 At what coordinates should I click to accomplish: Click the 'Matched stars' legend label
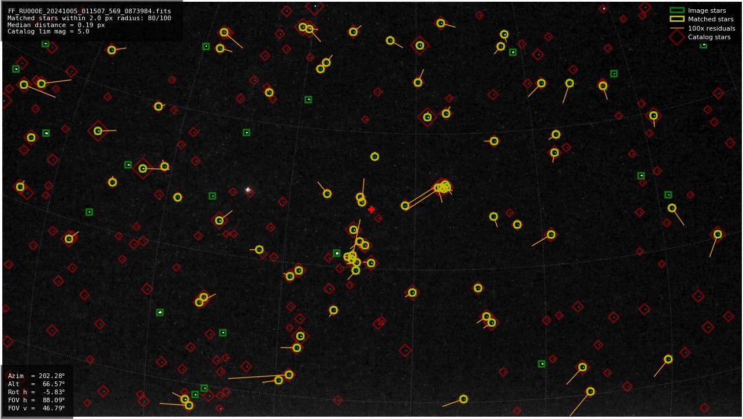(x=711, y=19)
